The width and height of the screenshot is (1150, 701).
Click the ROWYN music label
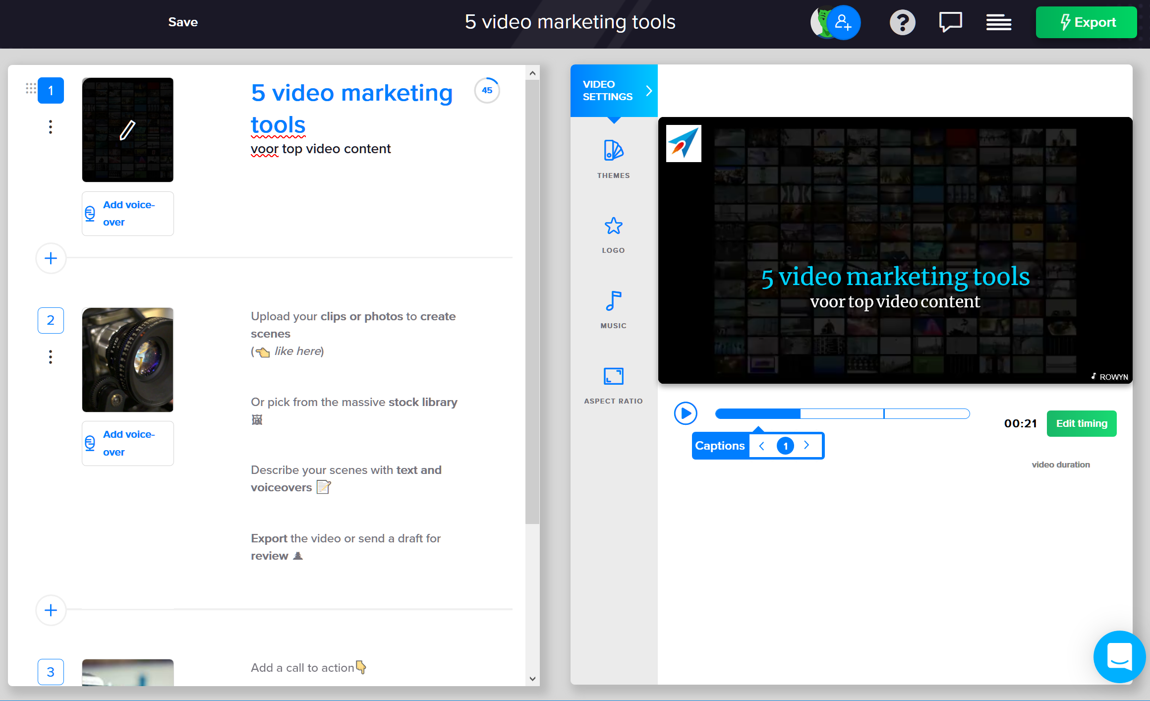[x=1109, y=377]
